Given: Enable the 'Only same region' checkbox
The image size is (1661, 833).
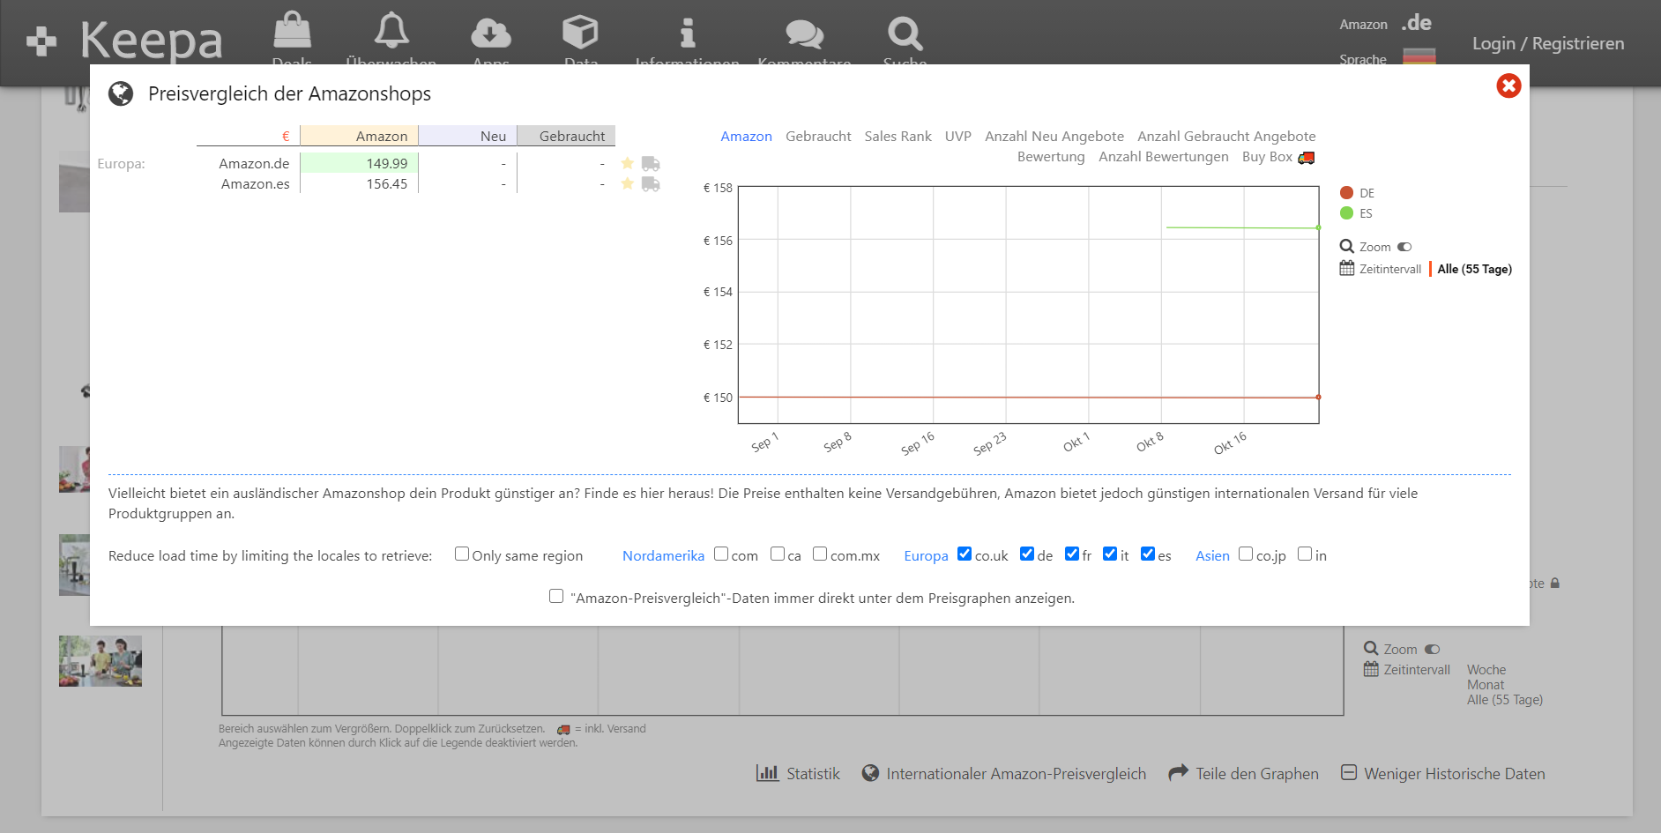Looking at the screenshot, I should coord(462,554).
